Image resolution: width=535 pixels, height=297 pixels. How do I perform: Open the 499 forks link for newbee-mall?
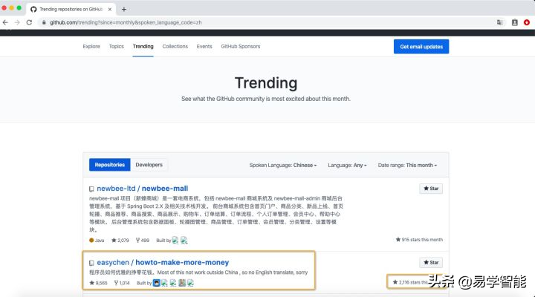point(142,241)
